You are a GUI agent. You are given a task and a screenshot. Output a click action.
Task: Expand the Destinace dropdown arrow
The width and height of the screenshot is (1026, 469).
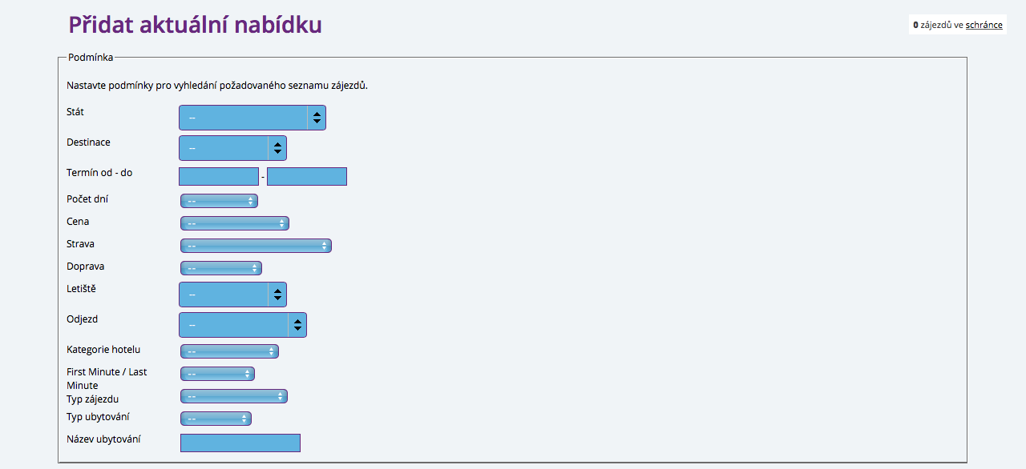point(277,148)
